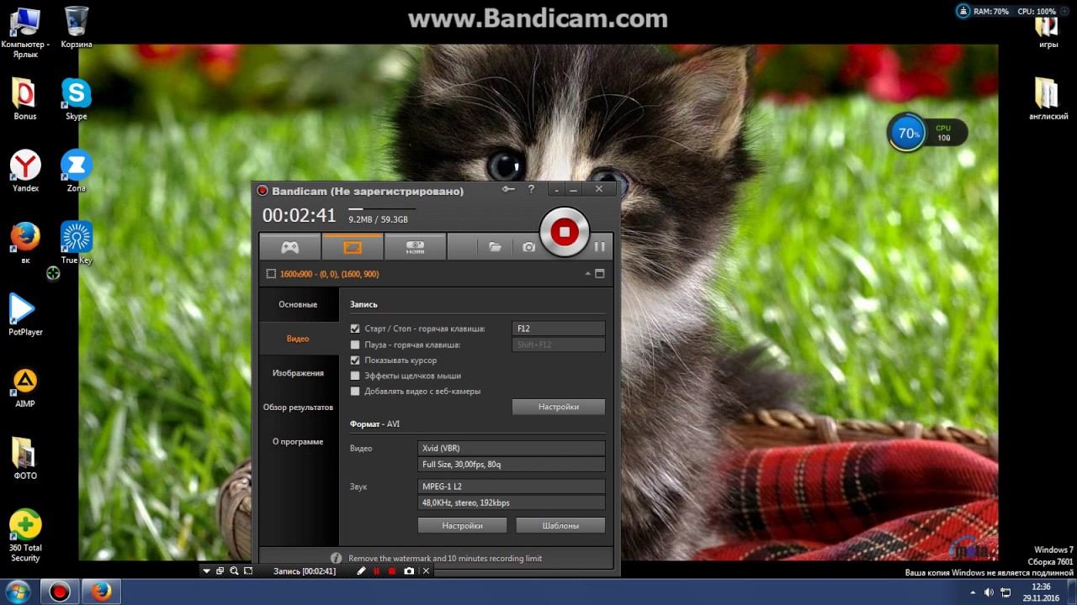Open Видео settings tab
Image resolution: width=1077 pixels, height=605 pixels.
click(298, 339)
